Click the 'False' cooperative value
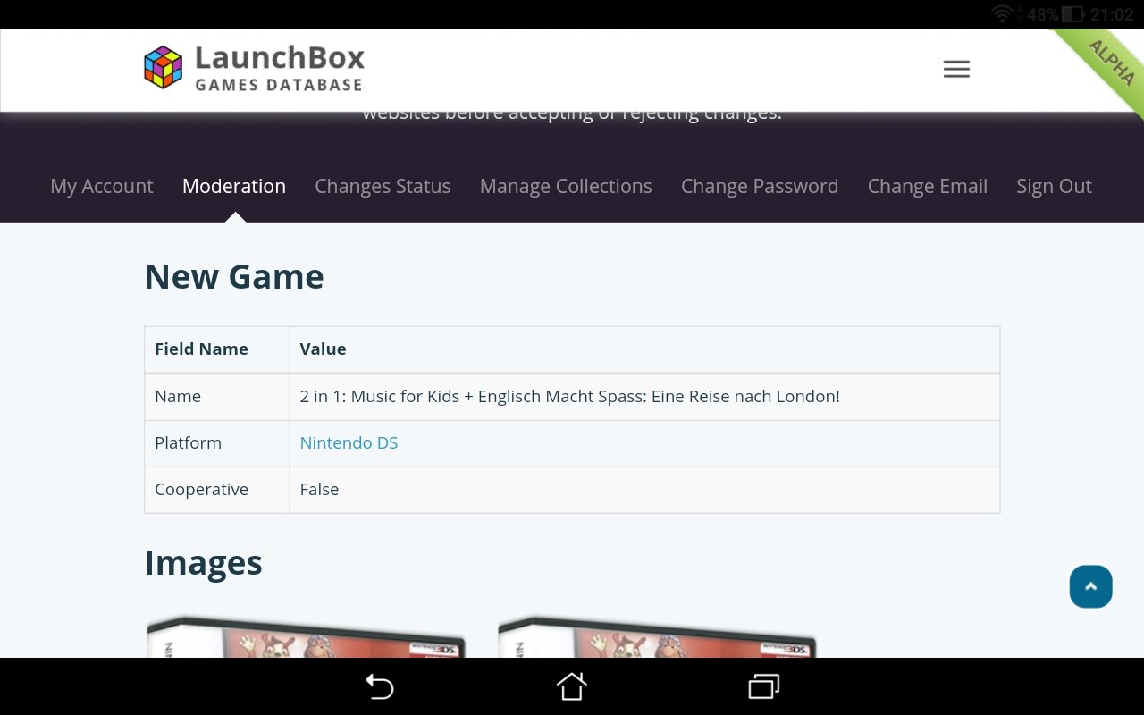1144x715 pixels. (x=319, y=489)
